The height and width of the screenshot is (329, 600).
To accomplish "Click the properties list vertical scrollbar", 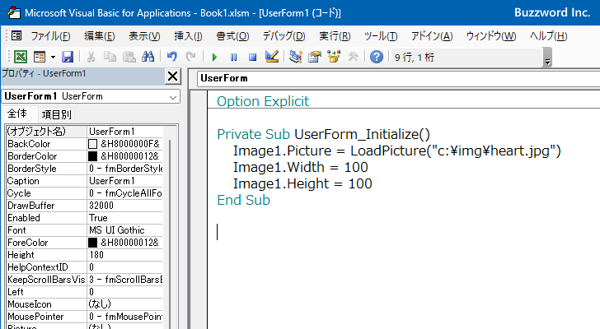I will click(170, 233).
